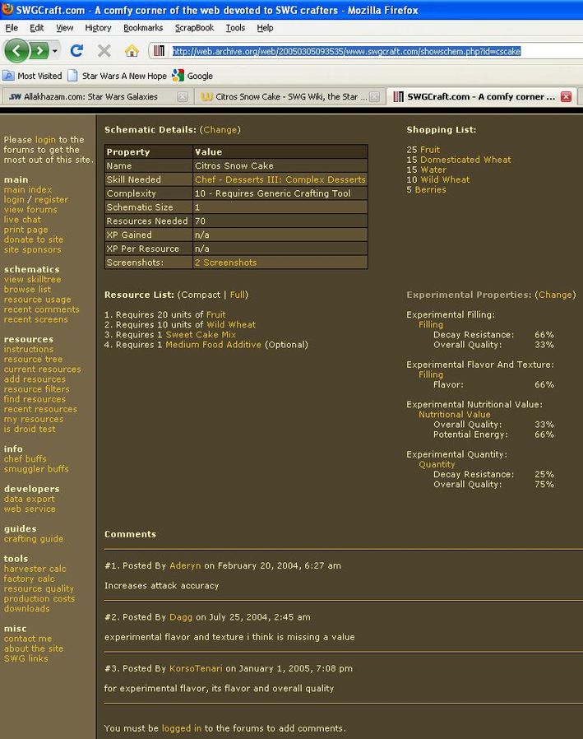
Task: Open the Google bookmark in toolbar
Action: (x=192, y=76)
